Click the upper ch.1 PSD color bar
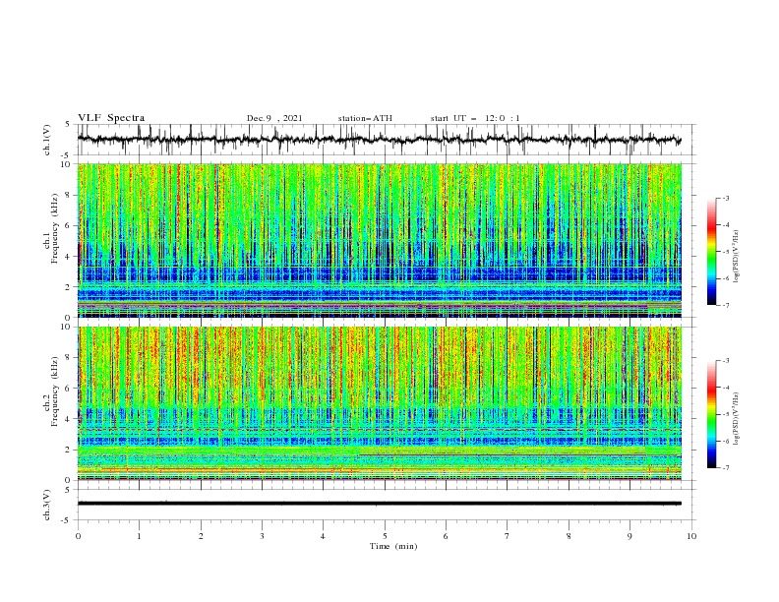The image size is (779, 602). coord(711,251)
